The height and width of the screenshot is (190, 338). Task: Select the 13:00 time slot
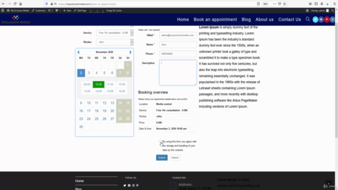(87, 91)
